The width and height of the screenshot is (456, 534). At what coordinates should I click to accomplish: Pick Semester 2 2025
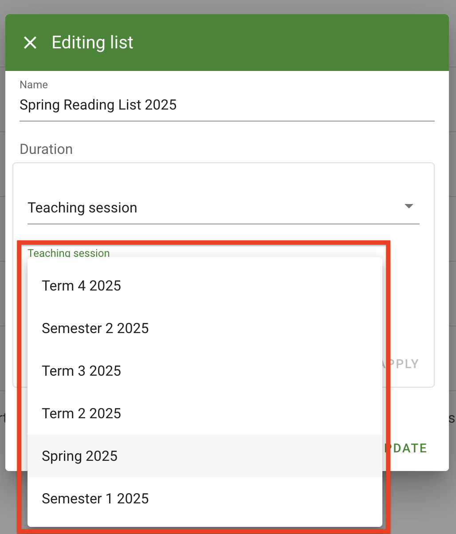(x=95, y=329)
